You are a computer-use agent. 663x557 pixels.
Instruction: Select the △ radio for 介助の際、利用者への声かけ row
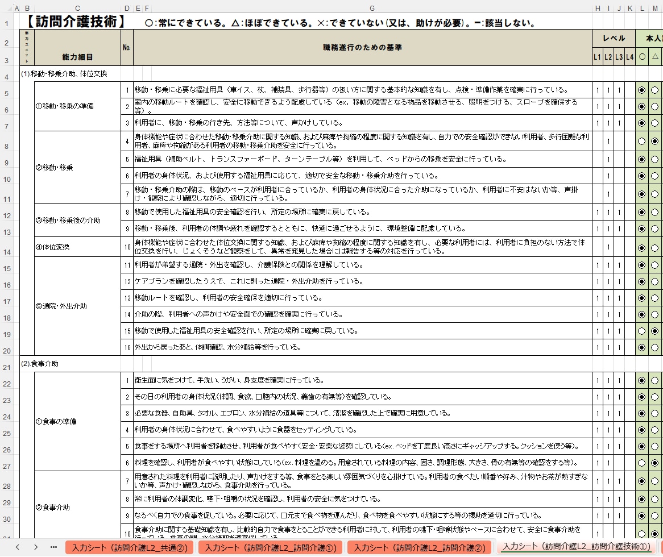point(654,314)
